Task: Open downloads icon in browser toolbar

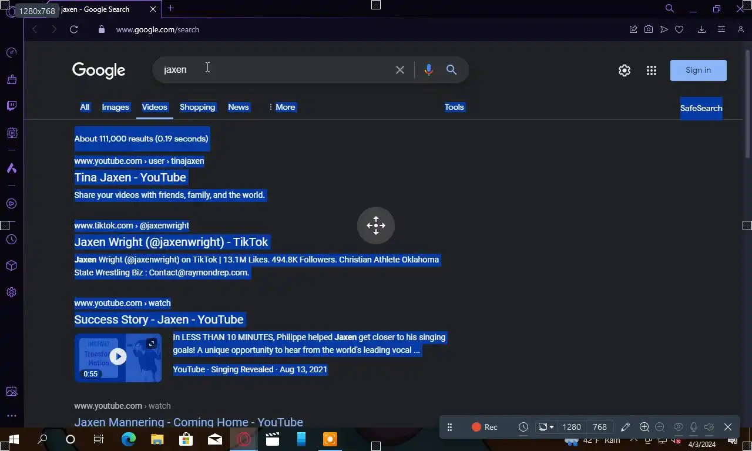Action: 701,29
